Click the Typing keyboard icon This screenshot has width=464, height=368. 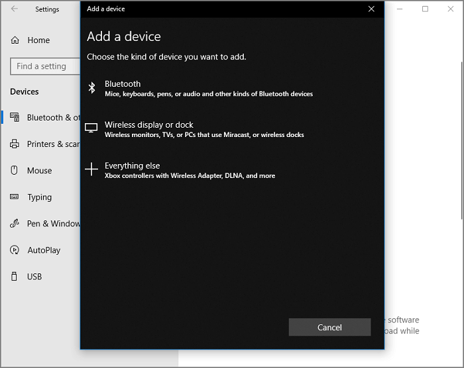pos(15,197)
